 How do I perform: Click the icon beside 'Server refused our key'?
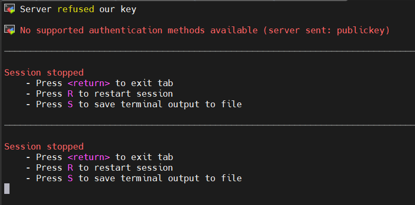(10, 9)
